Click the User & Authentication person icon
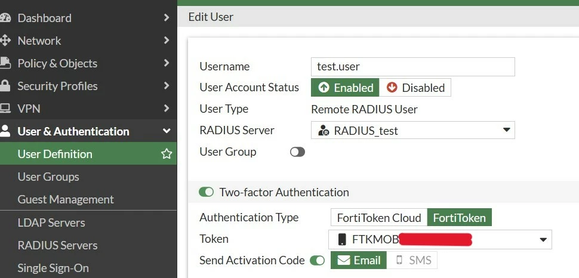 5,131
